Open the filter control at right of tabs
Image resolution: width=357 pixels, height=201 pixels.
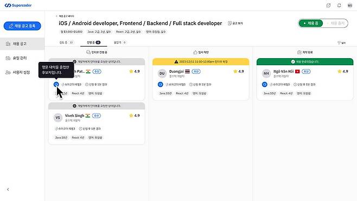click(x=341, y=42)
